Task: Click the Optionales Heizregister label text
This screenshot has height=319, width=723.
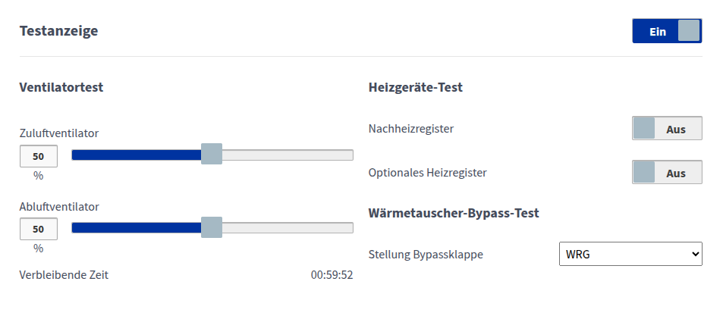Action: pyautogui.click(x=427, y=173)
